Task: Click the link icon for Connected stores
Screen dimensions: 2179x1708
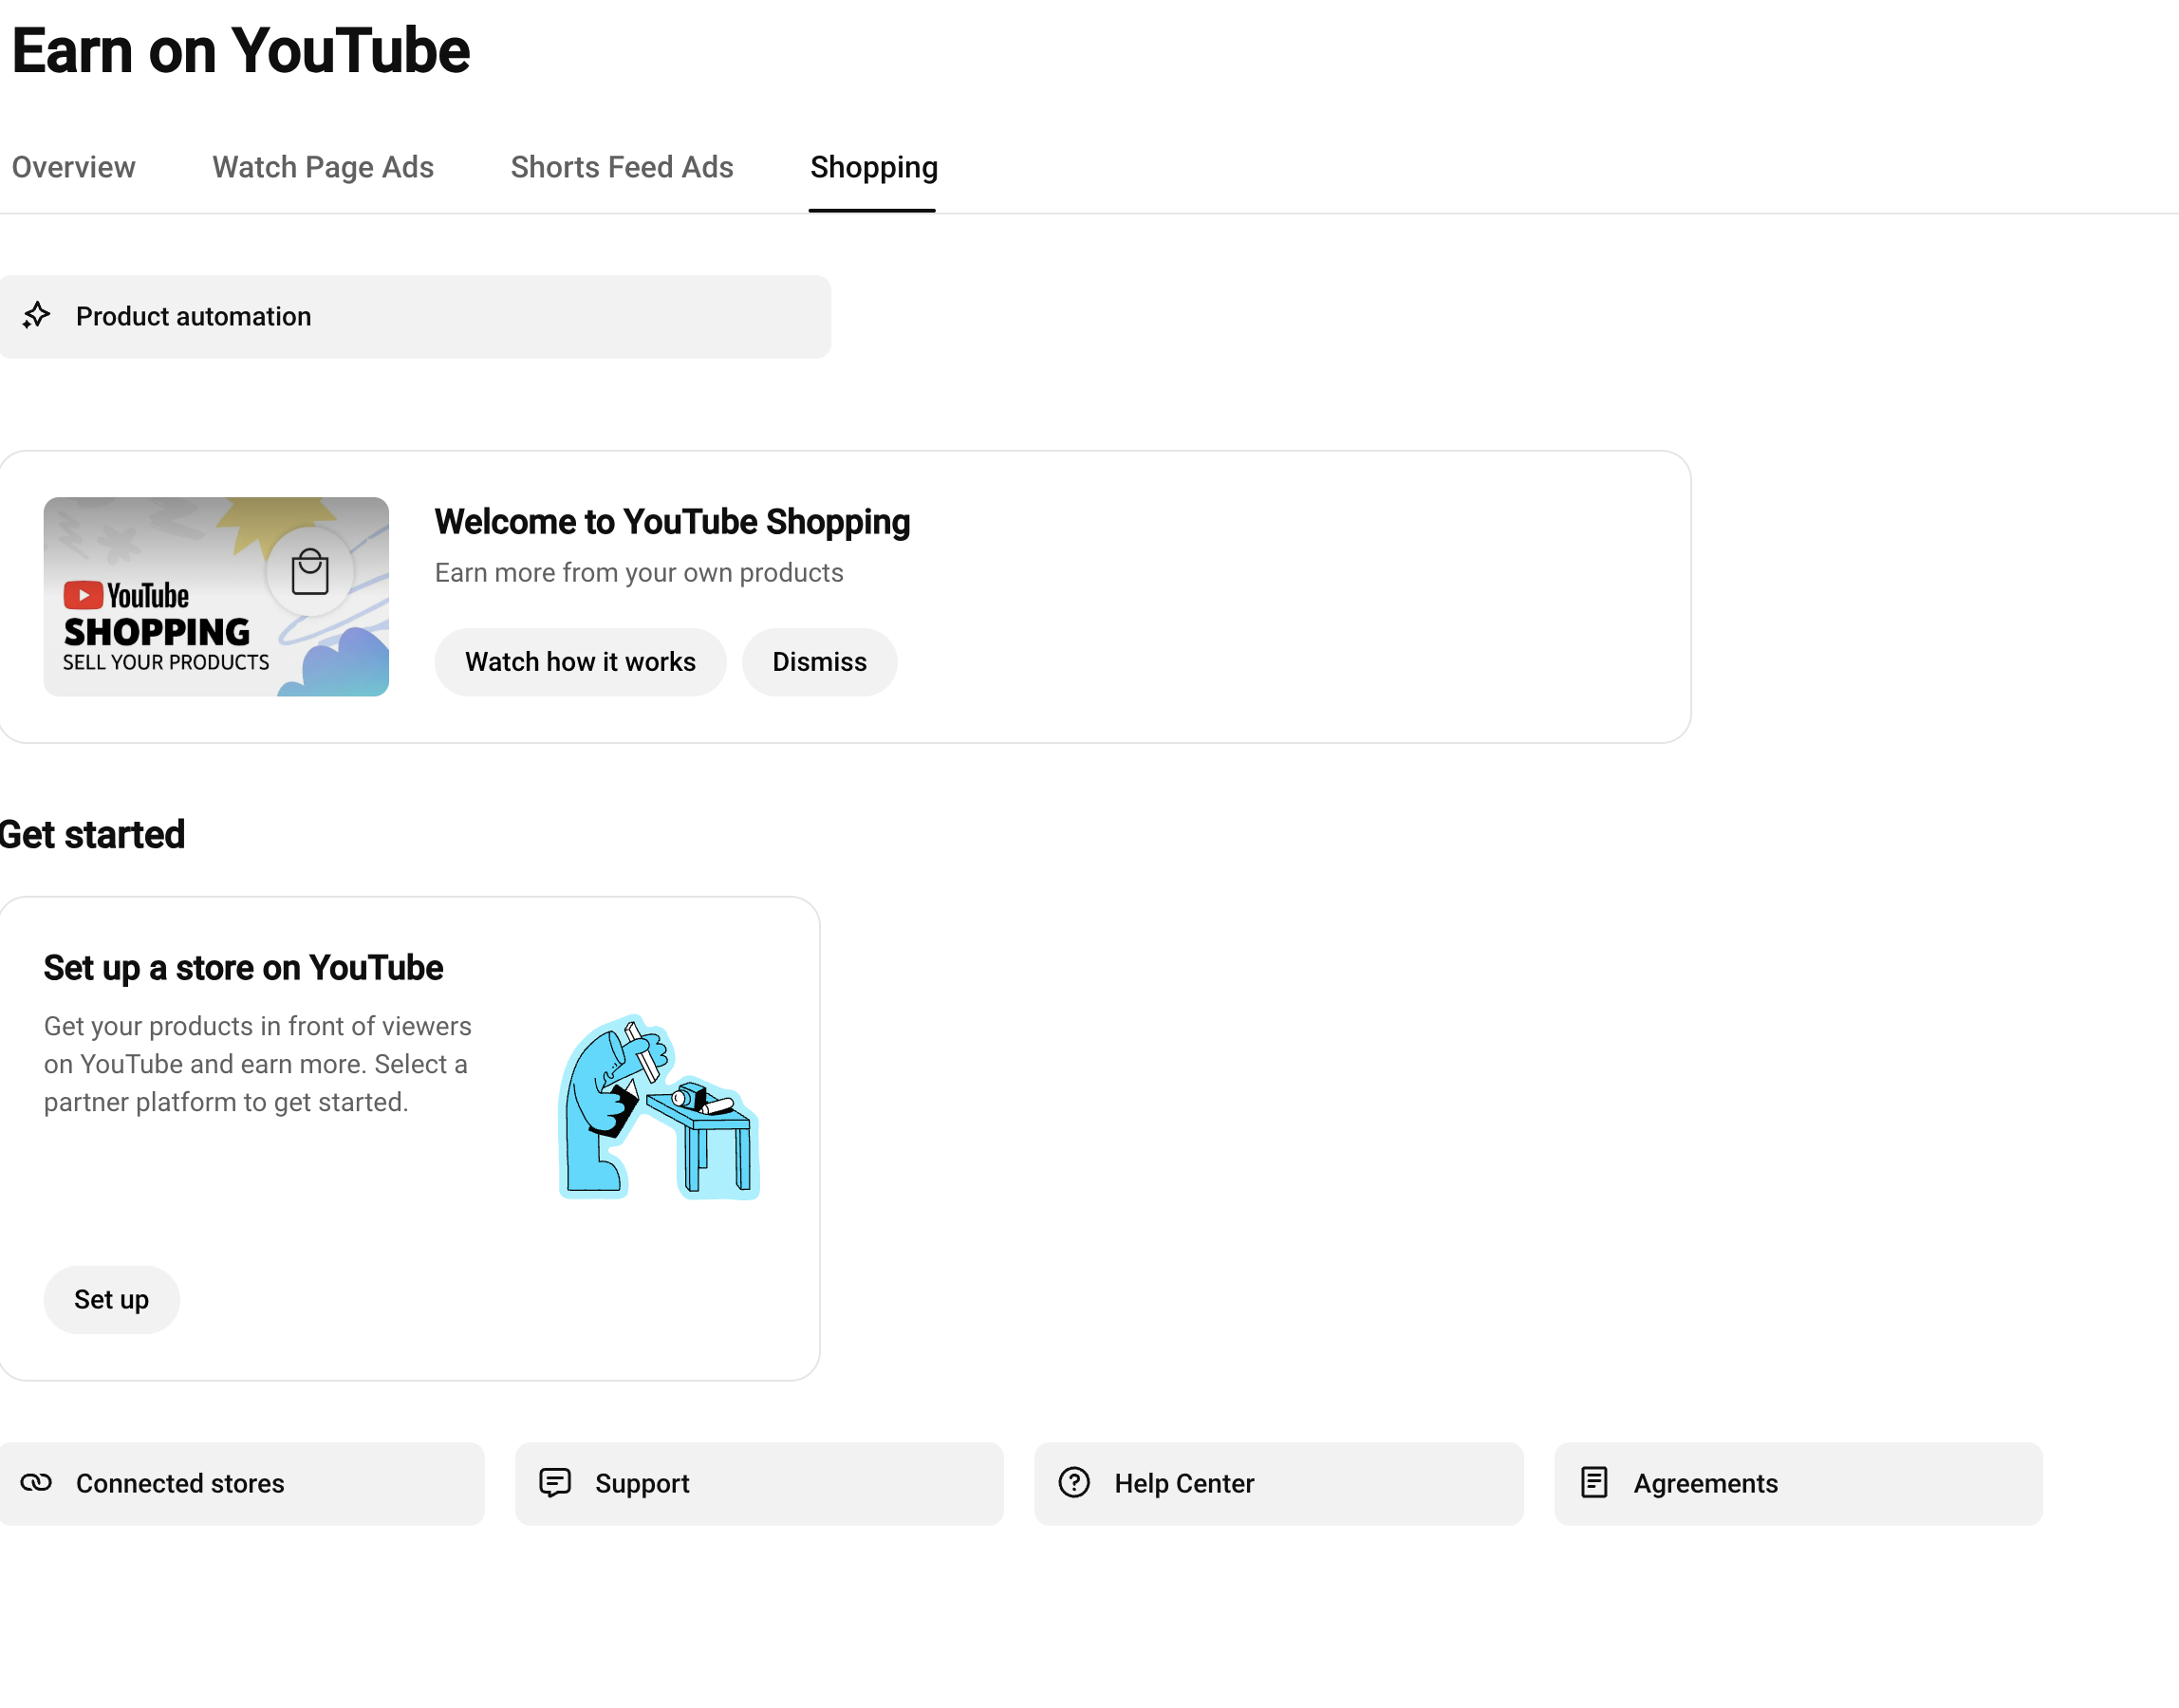Action: [36, 1482]
